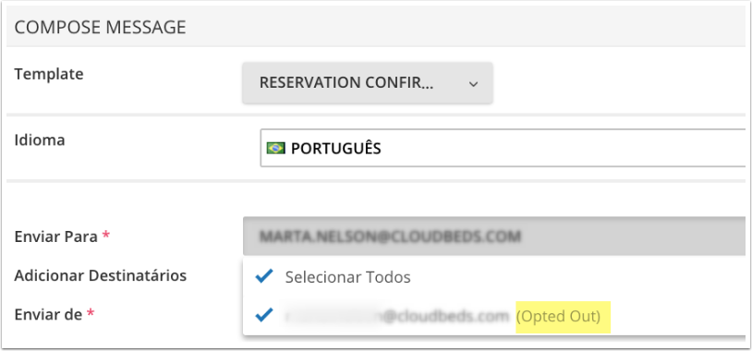
Task: Open the Idioma language selector
Action: click(503, 148)
